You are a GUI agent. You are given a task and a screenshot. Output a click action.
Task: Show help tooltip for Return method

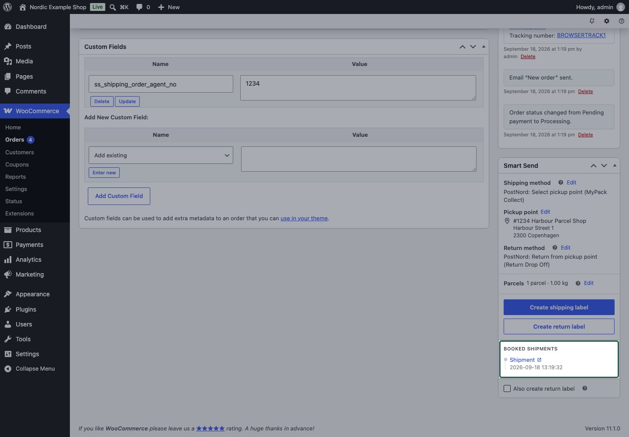click(555, 248)
